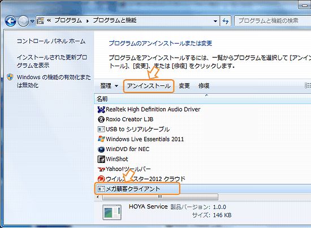
Task: Expand the address bar history dropdown
Action: (215, 21)
